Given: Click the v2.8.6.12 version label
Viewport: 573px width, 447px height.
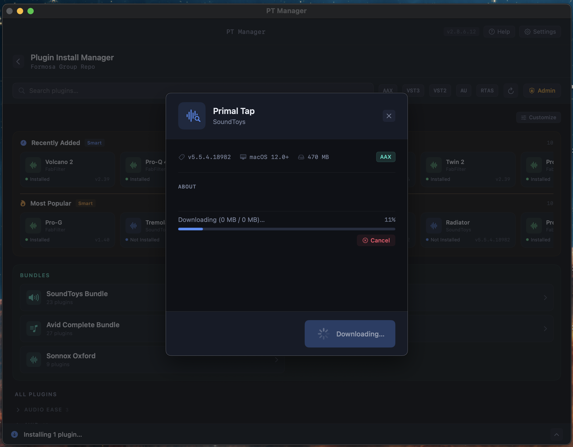Looking at the screenshot, I should click(x=461, y=32).
